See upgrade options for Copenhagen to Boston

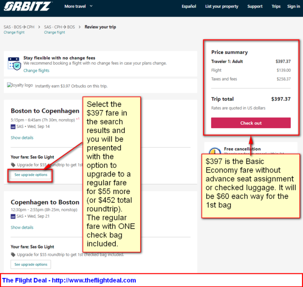[31, 264]
